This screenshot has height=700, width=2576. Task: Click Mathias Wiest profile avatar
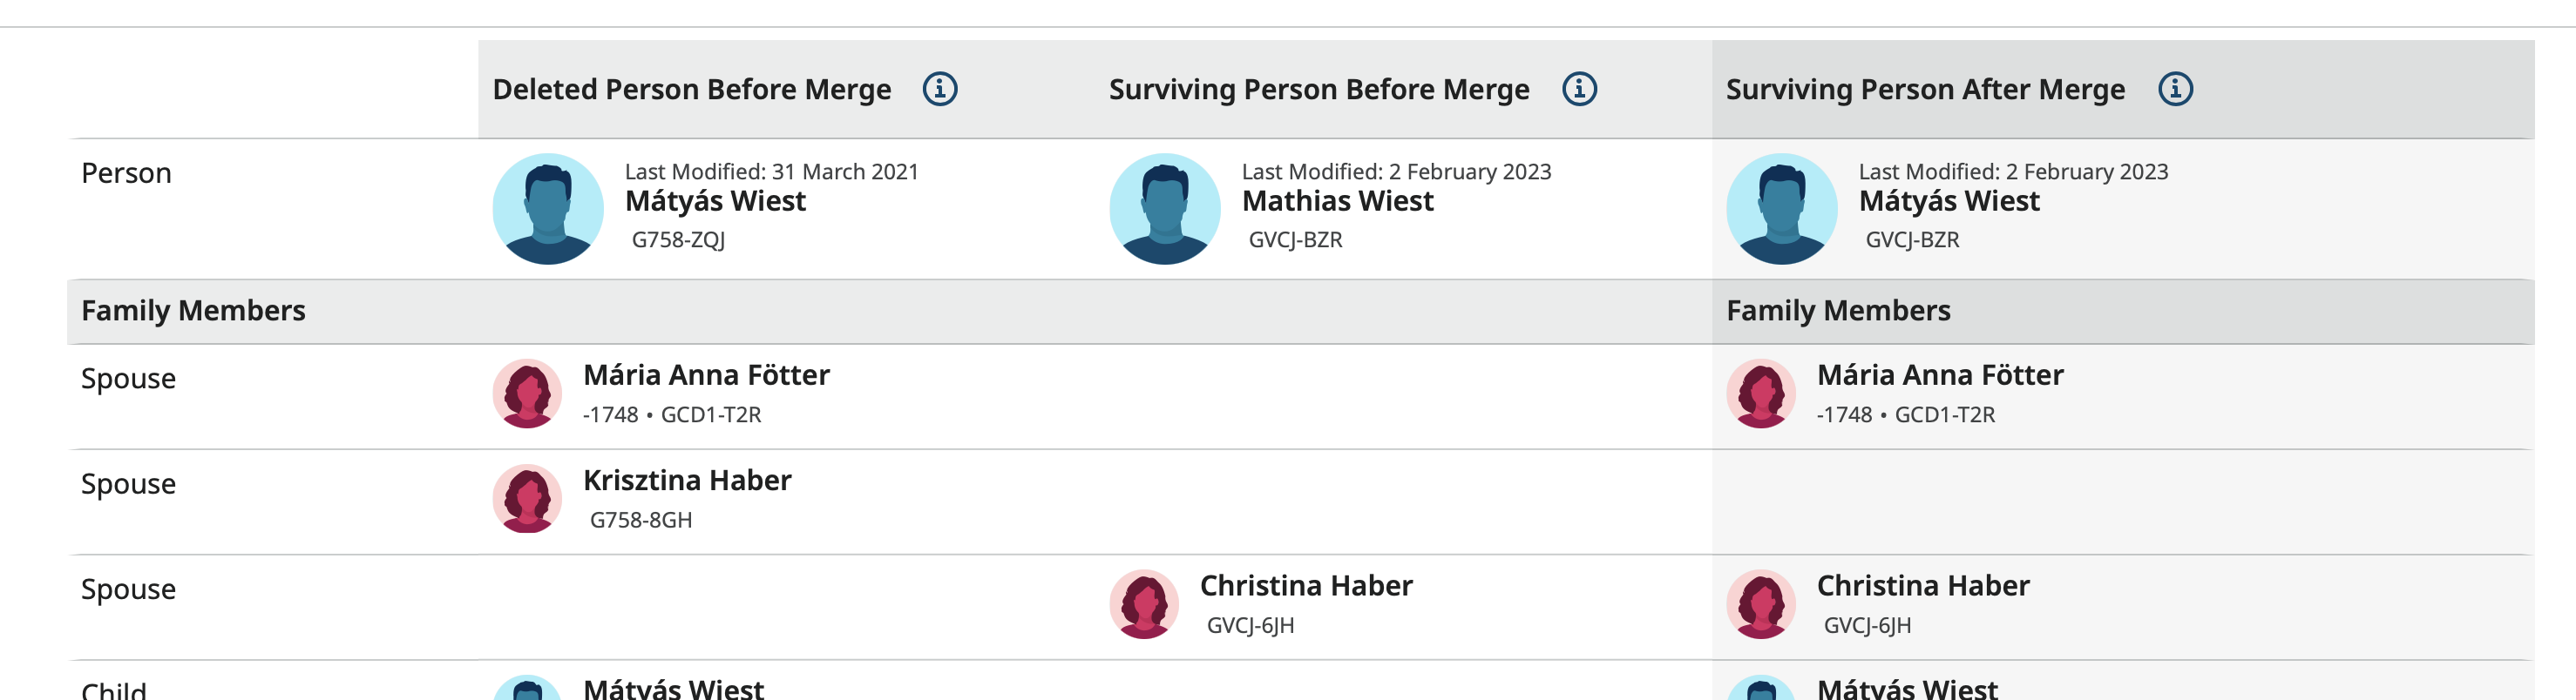pyautogui.click(x=1165, y=209)
